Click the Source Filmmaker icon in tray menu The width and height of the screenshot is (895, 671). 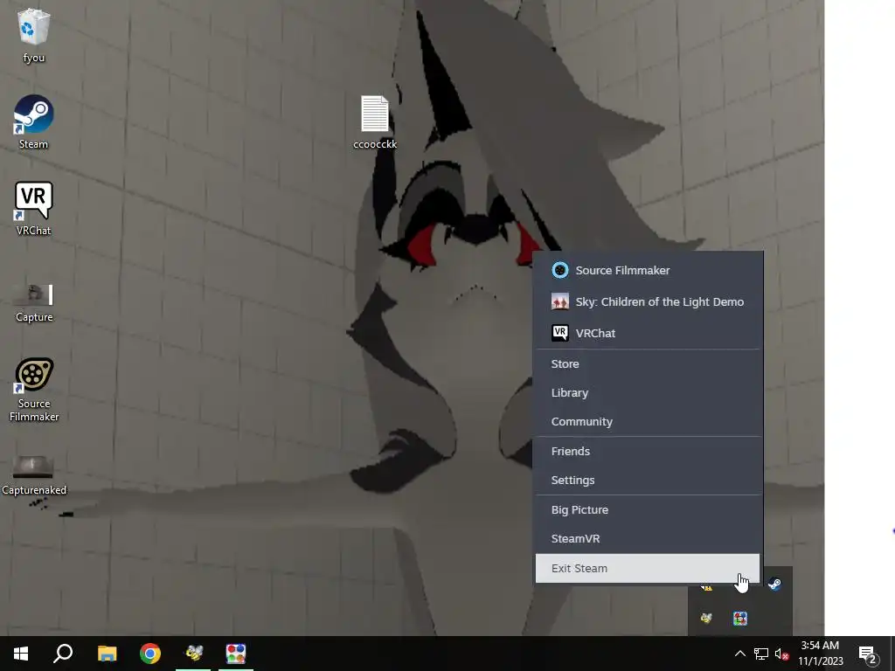560,271
